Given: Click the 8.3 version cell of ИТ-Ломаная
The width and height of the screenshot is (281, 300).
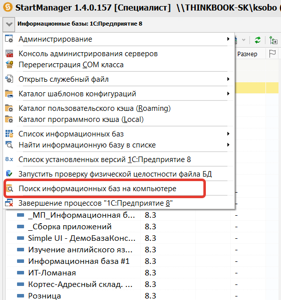Looking at the screenshot, I should pyautogui.click(x=150, y=273).
